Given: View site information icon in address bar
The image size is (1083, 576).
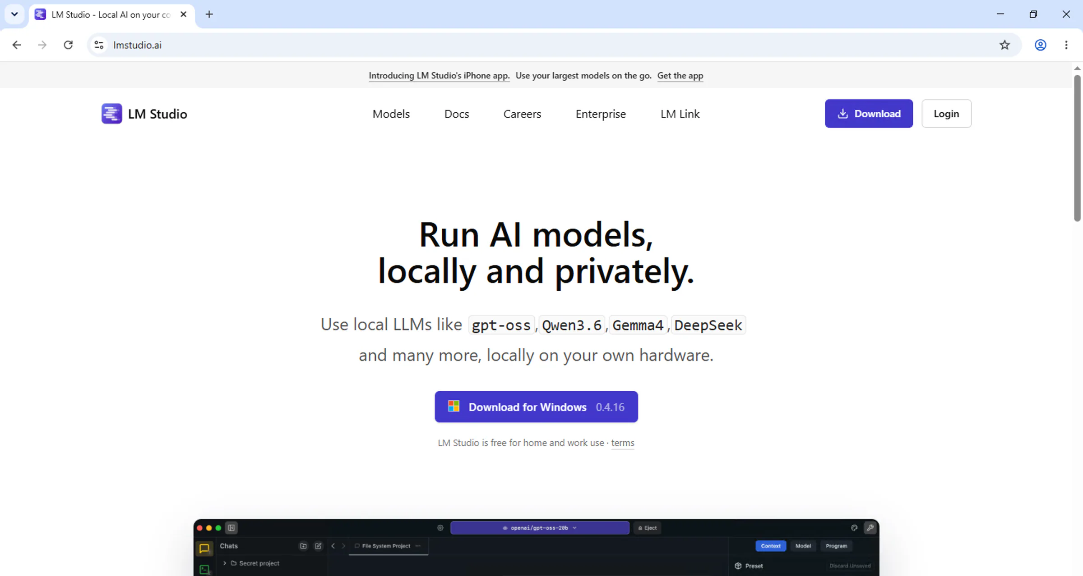Looking at the screenshot, I should pyautogui.click(x=99, y=45).
